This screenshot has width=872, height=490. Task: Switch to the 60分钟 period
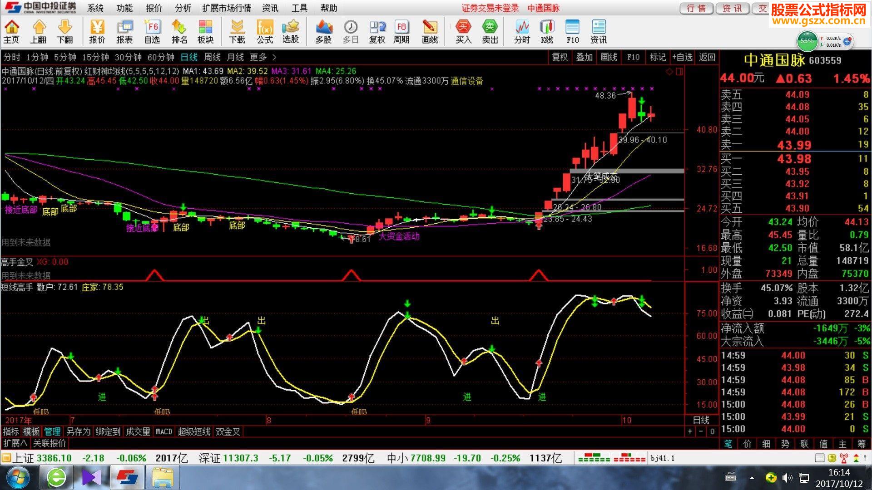click(x=161, y=57)
